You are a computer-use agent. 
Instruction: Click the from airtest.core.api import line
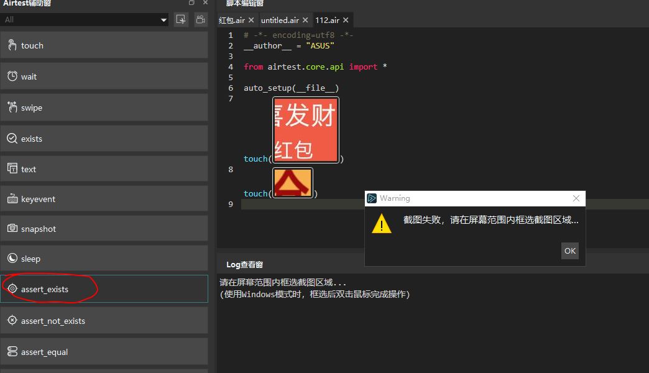pyautogui.click(x=315, y=67)
